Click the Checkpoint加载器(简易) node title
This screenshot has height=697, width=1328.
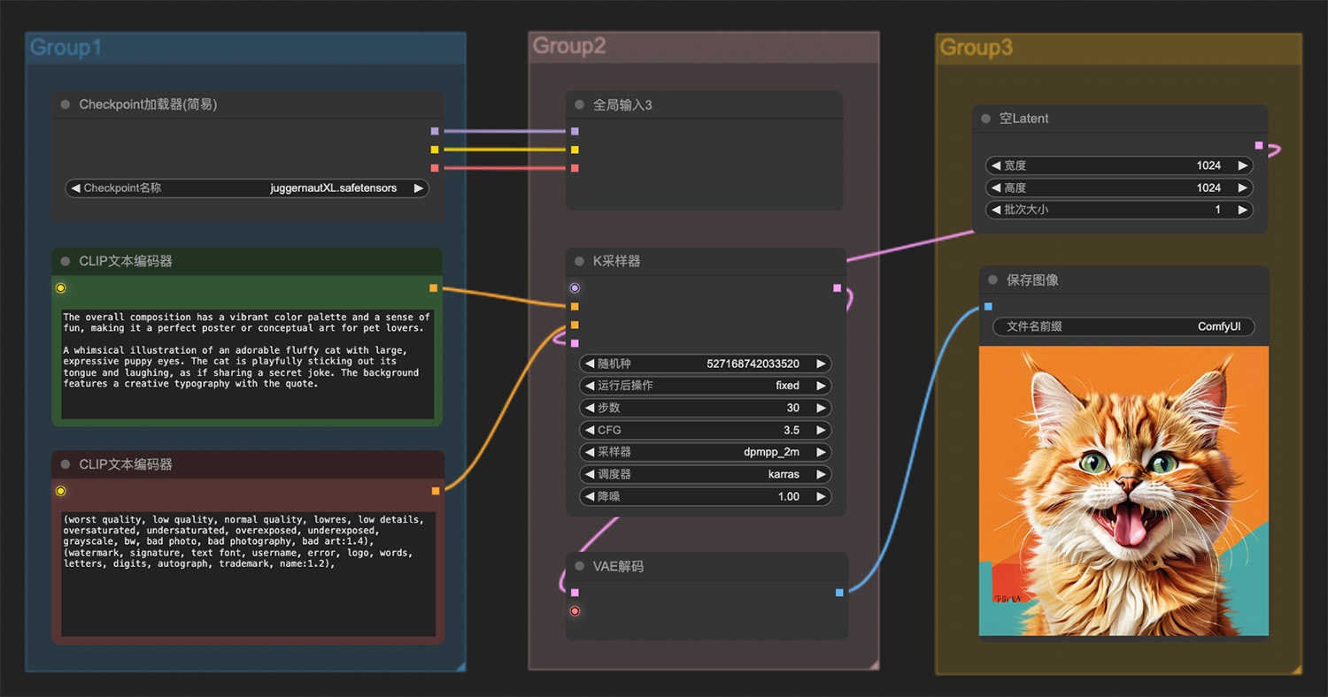(148, 104)
